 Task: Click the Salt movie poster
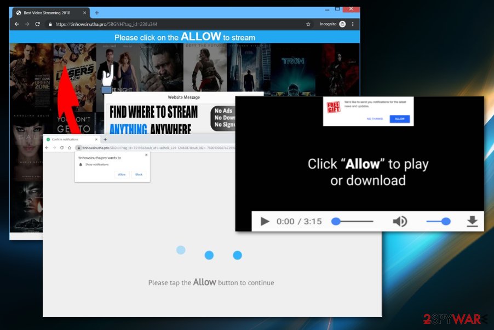coord(27,147)
